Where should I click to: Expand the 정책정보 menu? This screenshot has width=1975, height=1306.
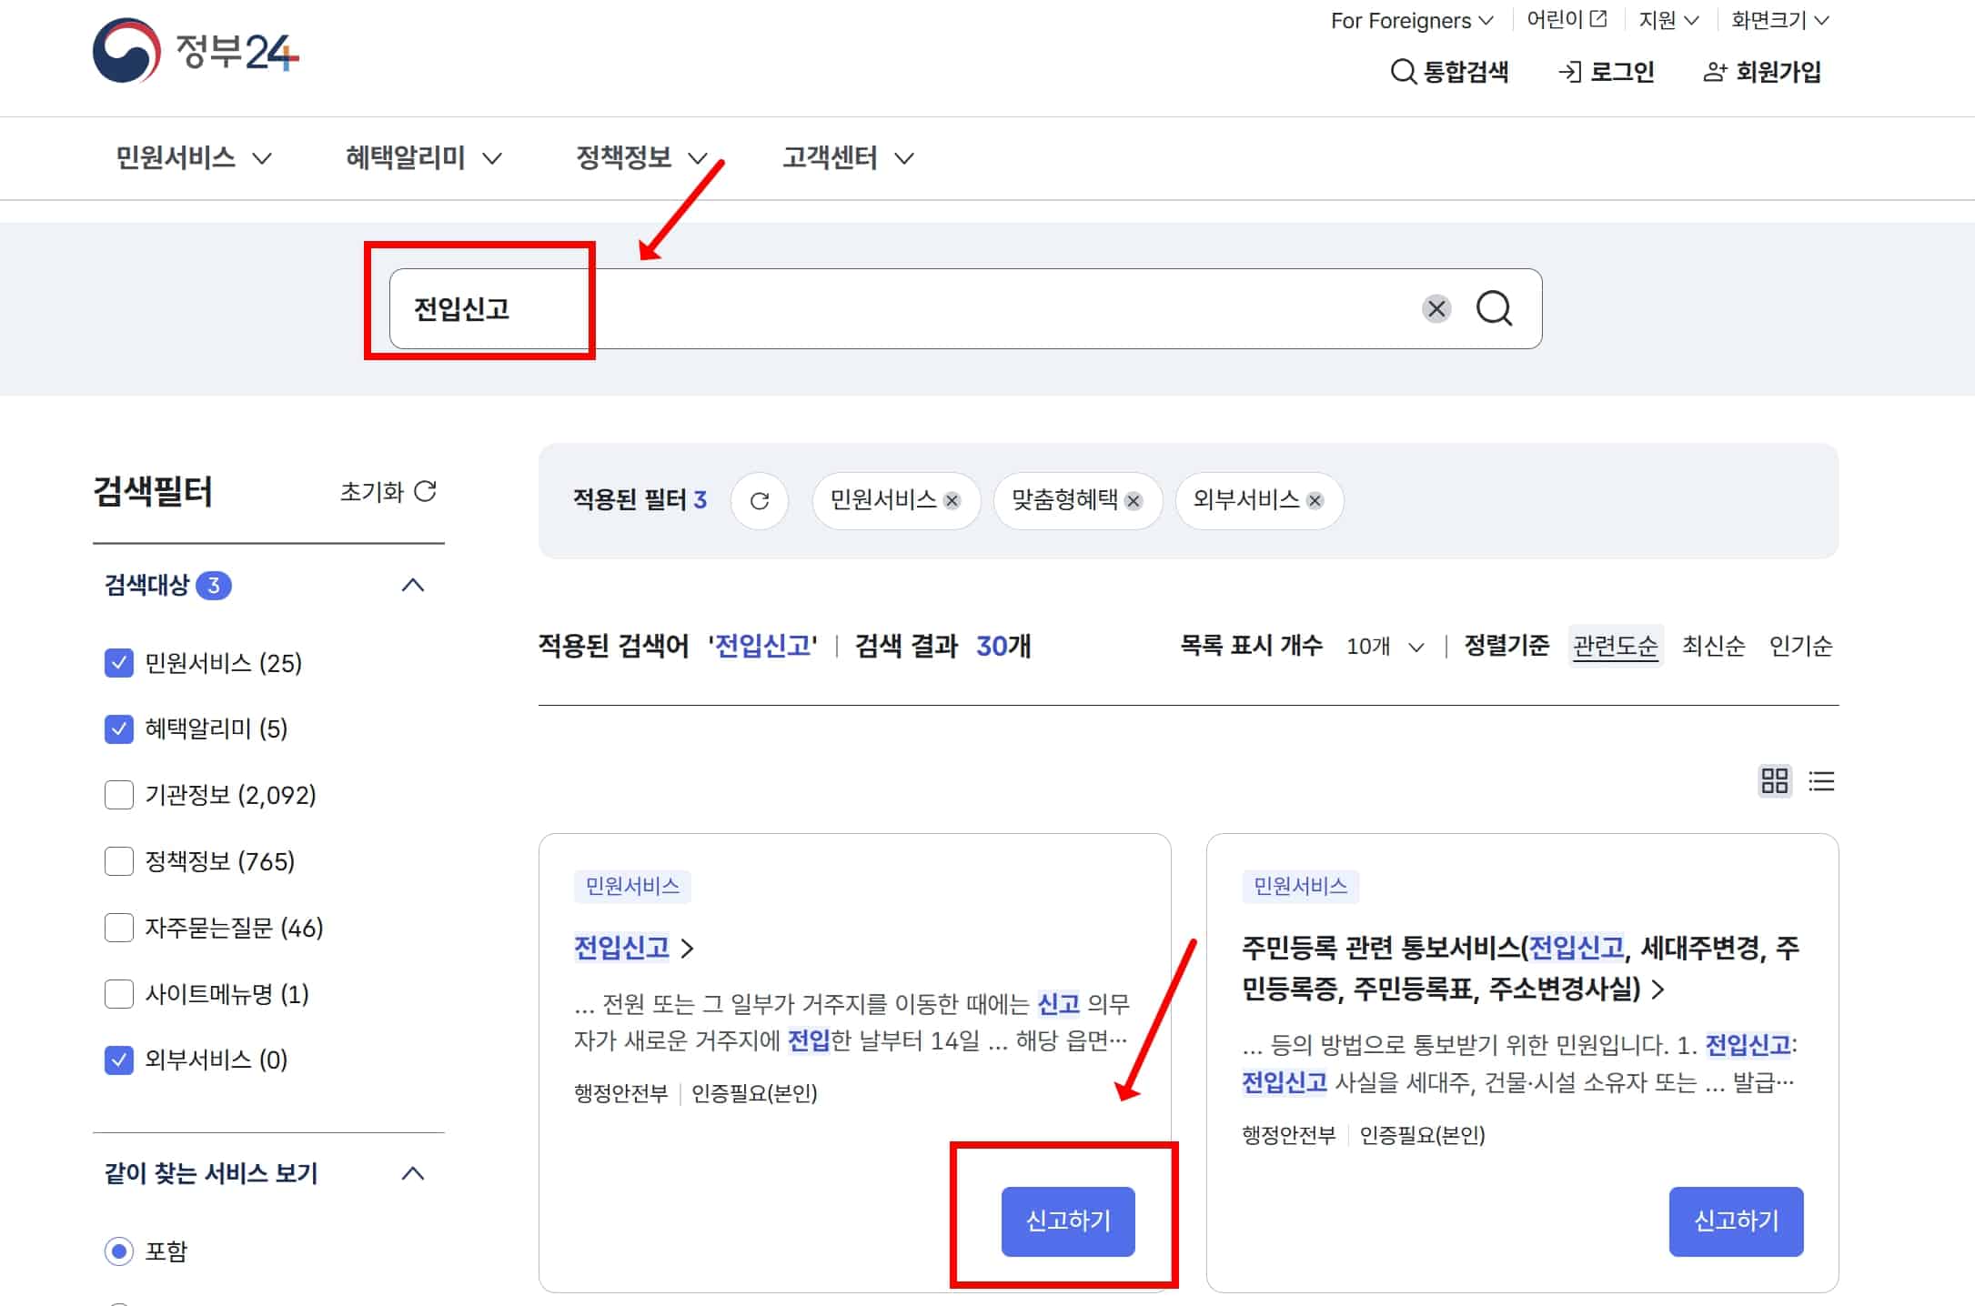tap(641, 158)
